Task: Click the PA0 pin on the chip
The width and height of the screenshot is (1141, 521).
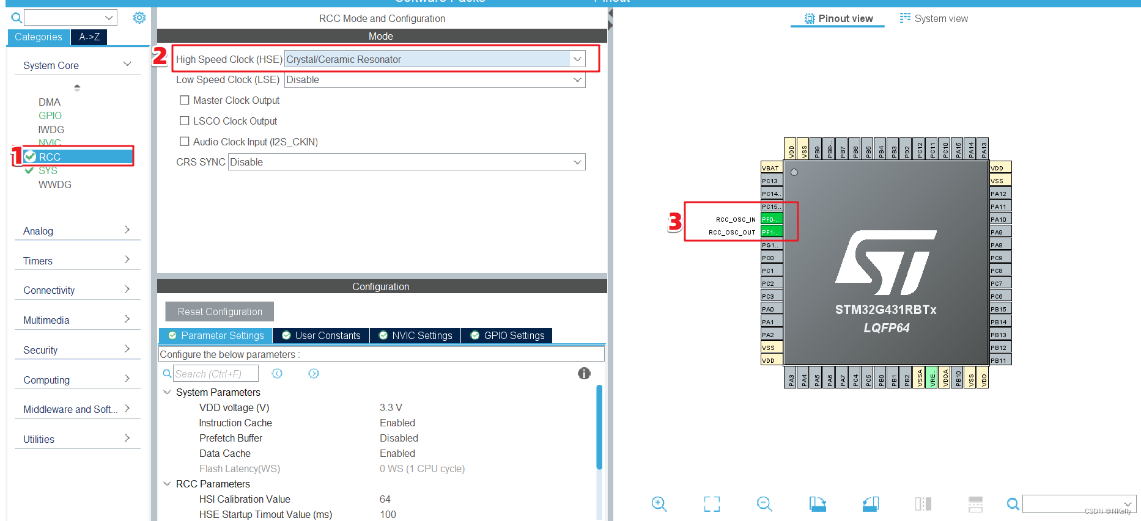Action: [772, 309]
